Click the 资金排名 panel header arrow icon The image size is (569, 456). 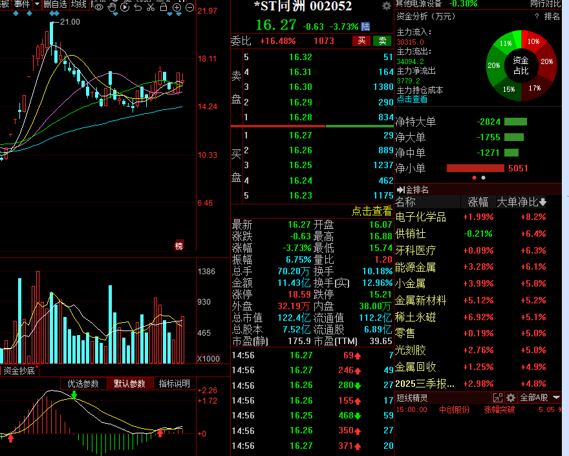coord(401,190)
